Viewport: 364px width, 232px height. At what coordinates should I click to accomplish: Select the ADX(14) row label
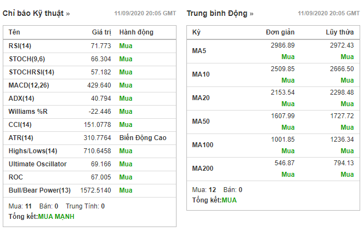[x=21, y=98]
